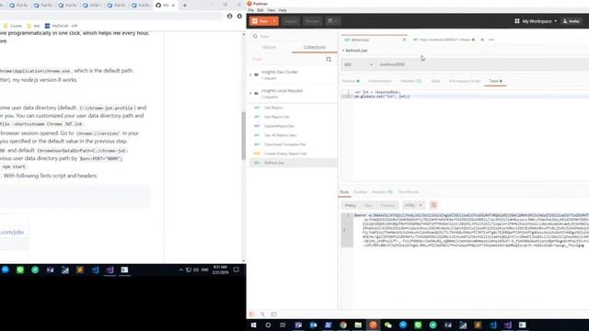Click the Windows Start button
This screenshot has width=589, height=331.
pos(254,325)
